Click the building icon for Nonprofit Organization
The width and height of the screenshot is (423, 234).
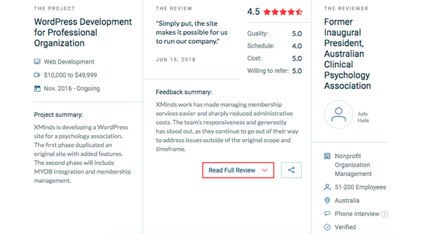(327, 156)
